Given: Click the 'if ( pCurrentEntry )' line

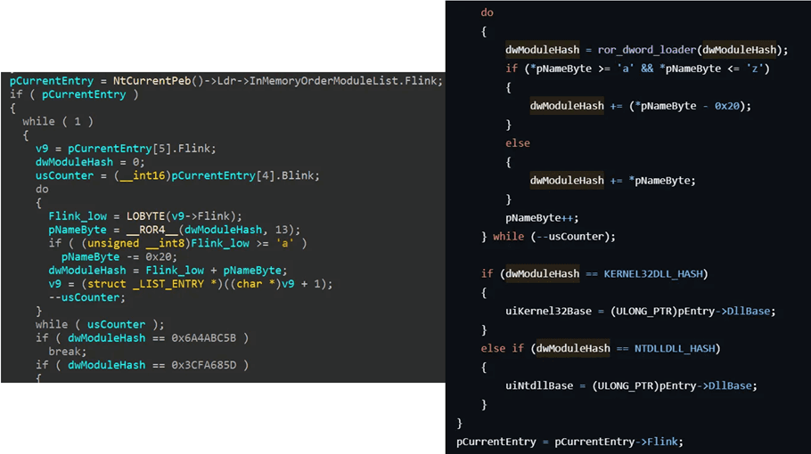Looking at the screenshot, I should pos(74,94).
